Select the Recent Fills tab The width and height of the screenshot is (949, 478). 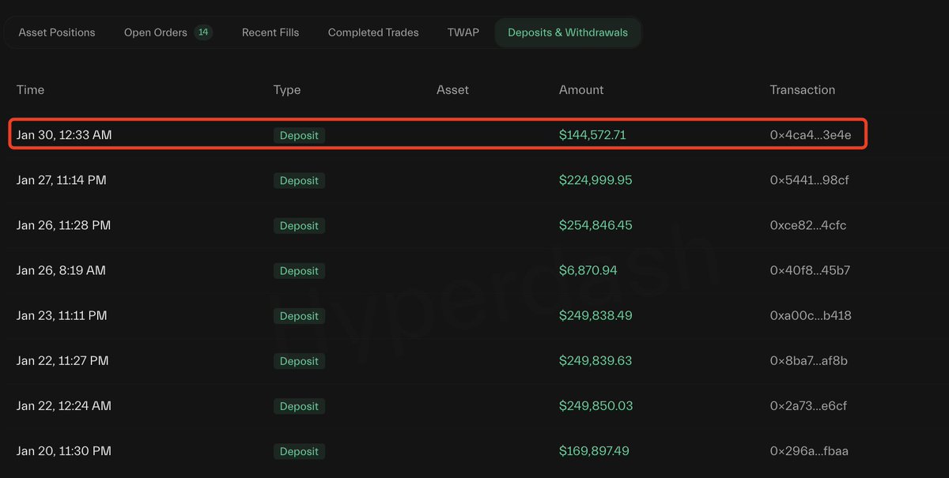pos(270,32)
